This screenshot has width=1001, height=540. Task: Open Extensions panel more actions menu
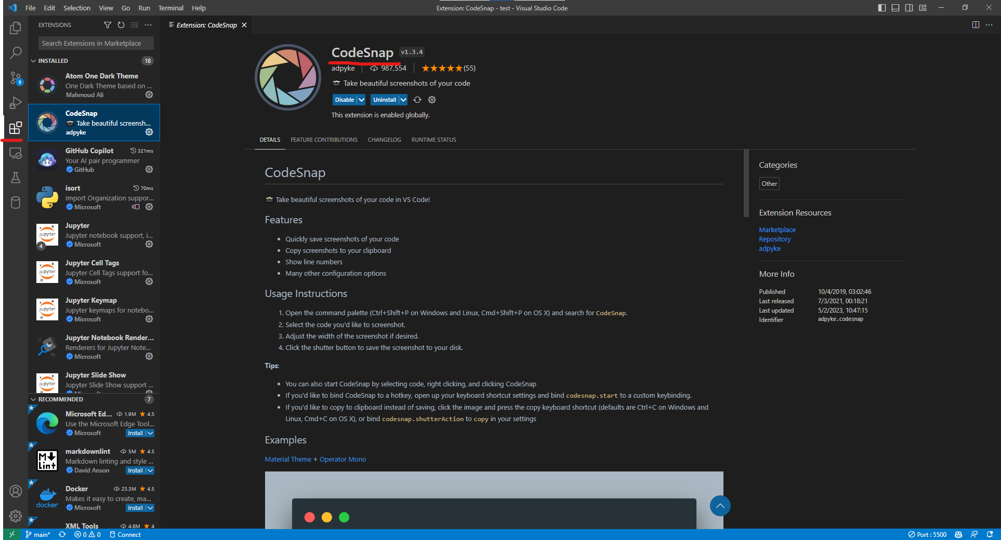(148, 25)
